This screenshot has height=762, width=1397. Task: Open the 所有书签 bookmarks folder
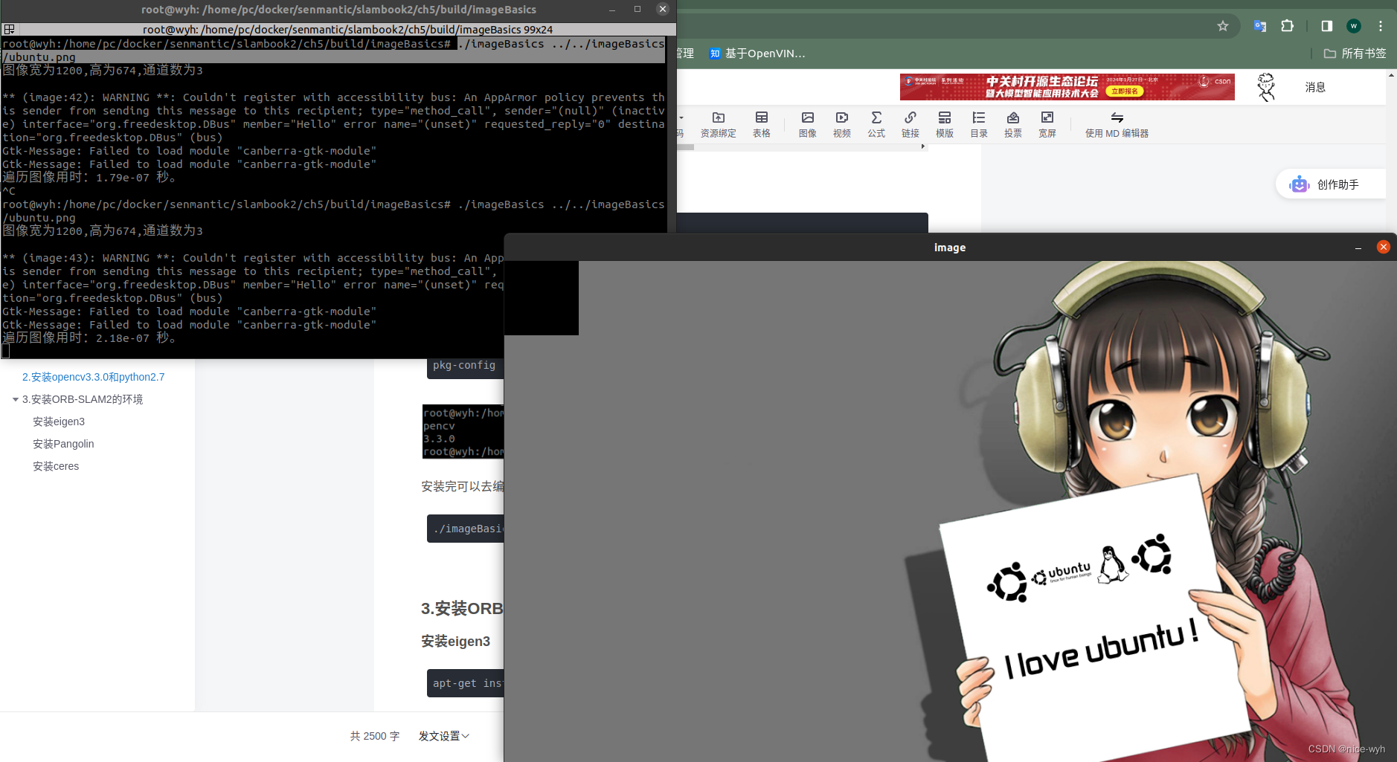(x=1355, y=53)
